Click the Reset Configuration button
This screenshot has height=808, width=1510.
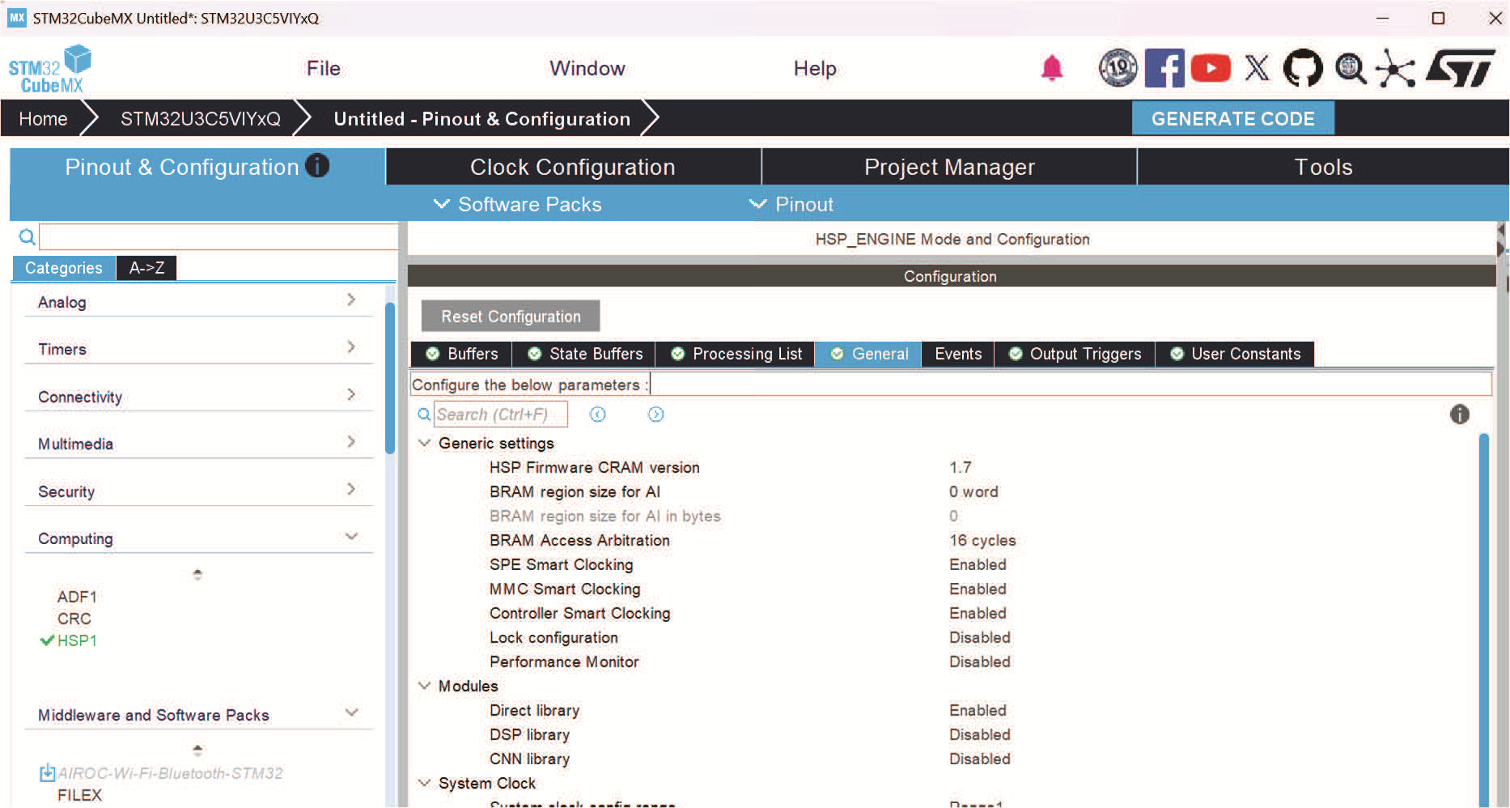(511, 317)
